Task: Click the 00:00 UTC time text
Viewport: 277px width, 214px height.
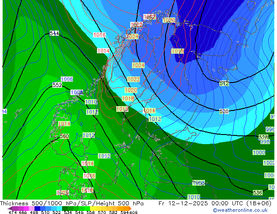Action: 228,204
